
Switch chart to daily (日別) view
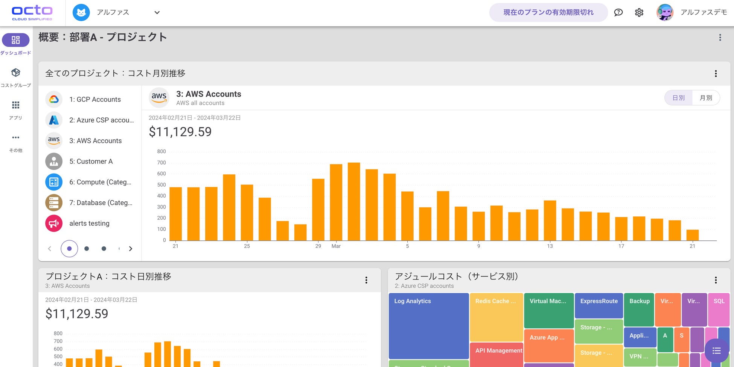click(678, 98)
